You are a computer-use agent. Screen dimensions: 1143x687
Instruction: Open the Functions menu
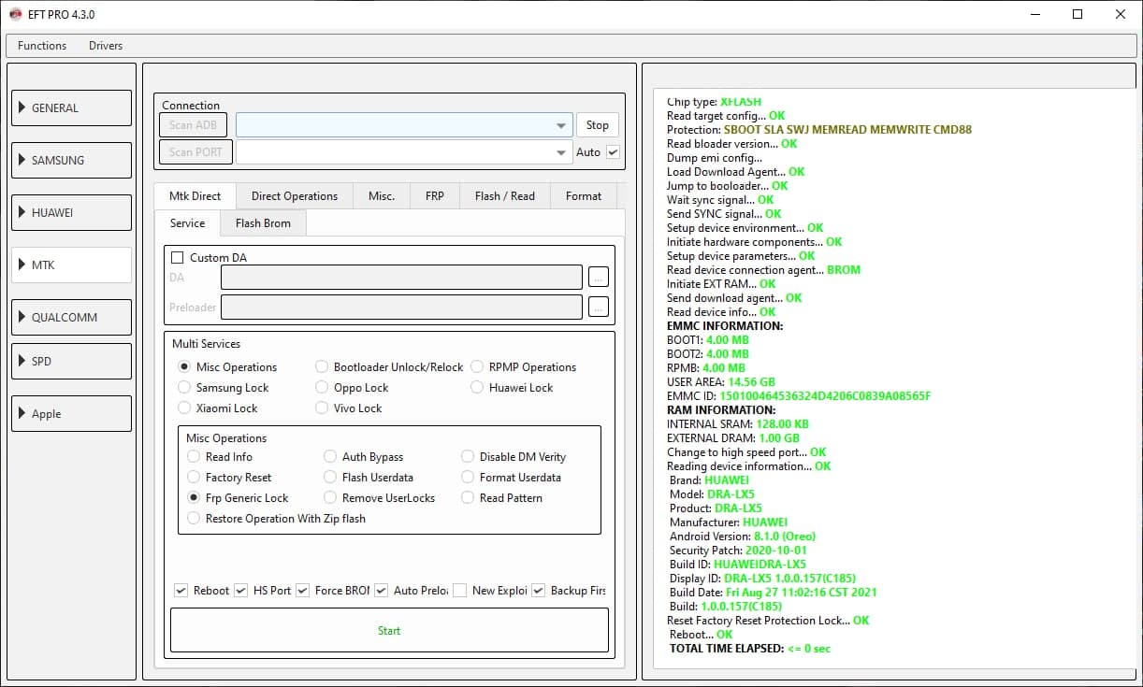42,46
